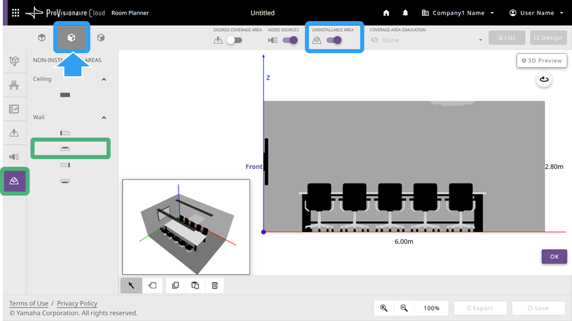572x321 pixels.
Task: Open the room dimensions sidebar icon
Action: (14, 61)
